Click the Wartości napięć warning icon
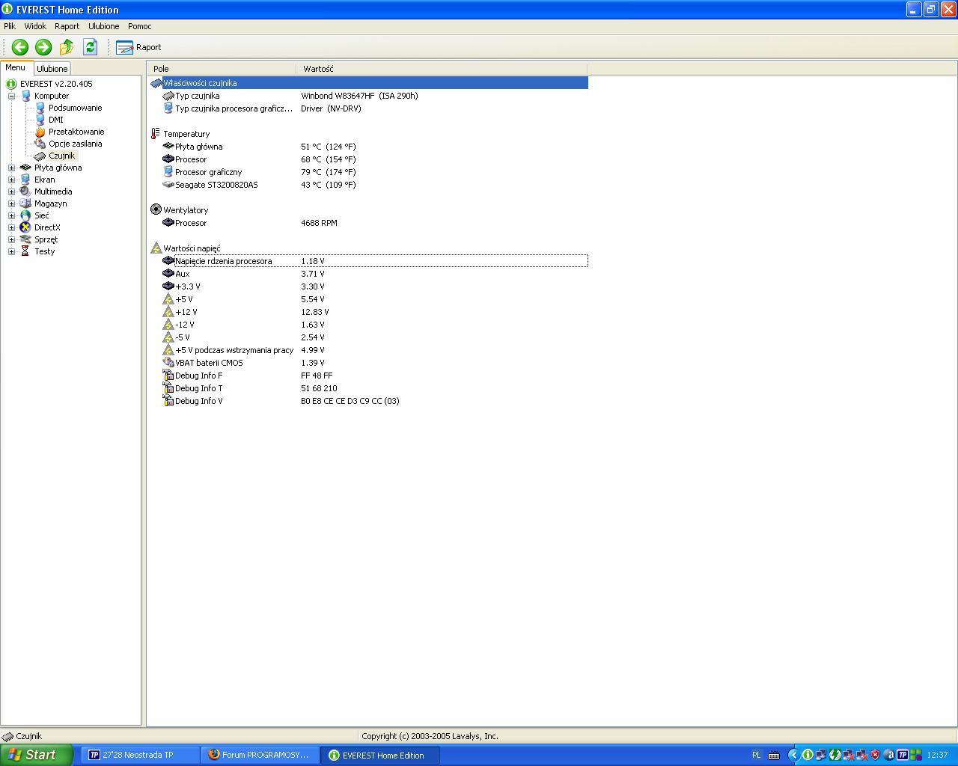This screenshot has width=958, height=766. [156, 248]
